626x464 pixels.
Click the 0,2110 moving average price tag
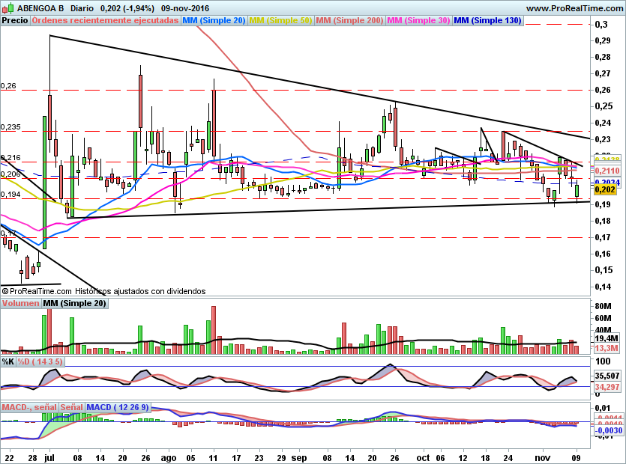point(607,171)
